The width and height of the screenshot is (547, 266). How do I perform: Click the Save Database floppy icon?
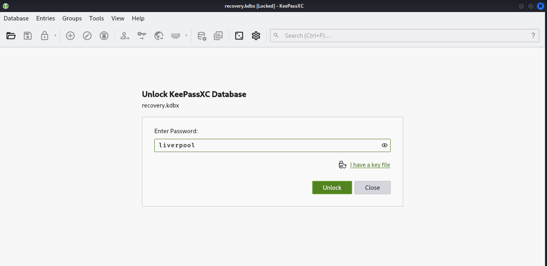(28, 36)
